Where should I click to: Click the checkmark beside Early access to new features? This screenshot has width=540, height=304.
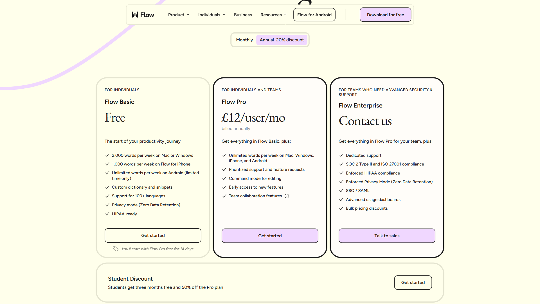224,187
